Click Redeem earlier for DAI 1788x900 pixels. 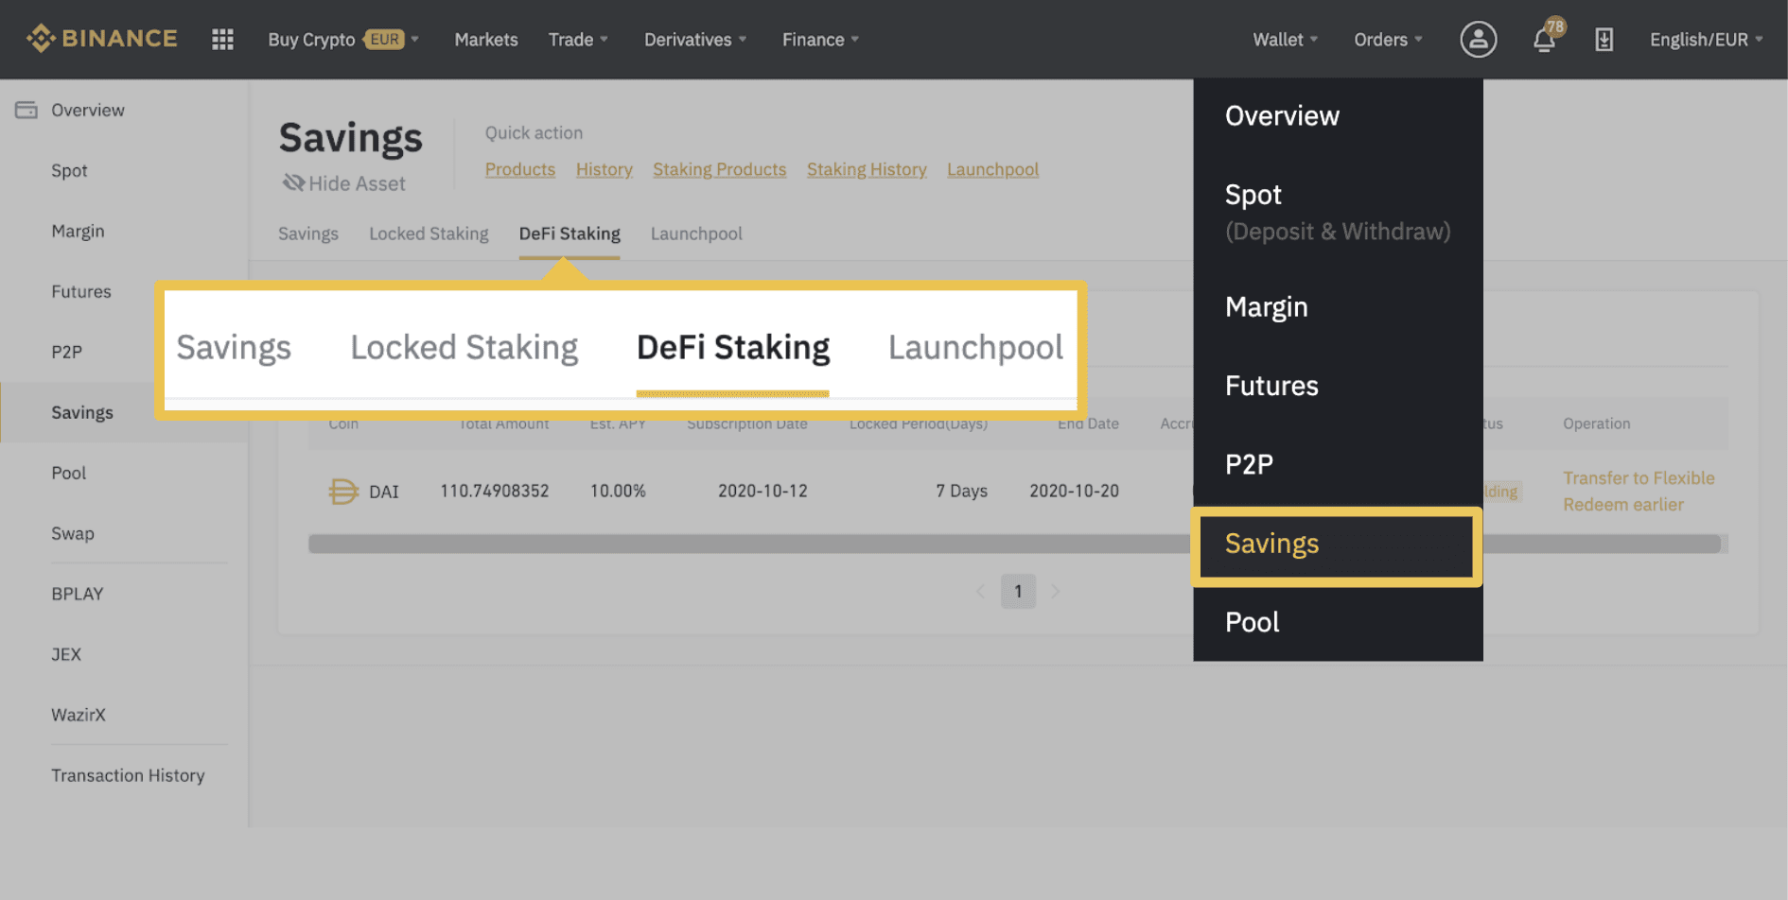pyautogui.click(x=1622, y=505)
